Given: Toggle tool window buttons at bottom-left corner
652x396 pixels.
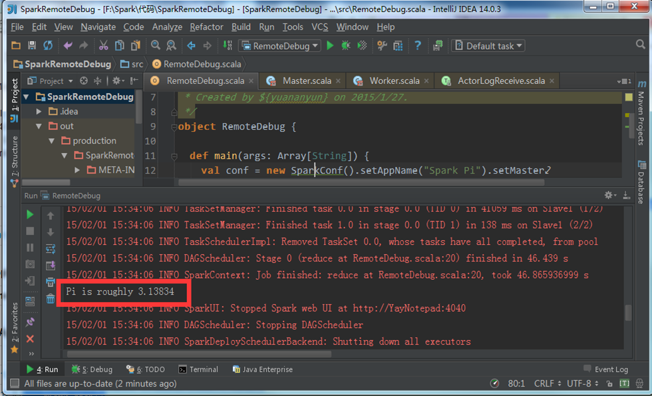Looking at the screenshot, I should [x=15, y=383].
